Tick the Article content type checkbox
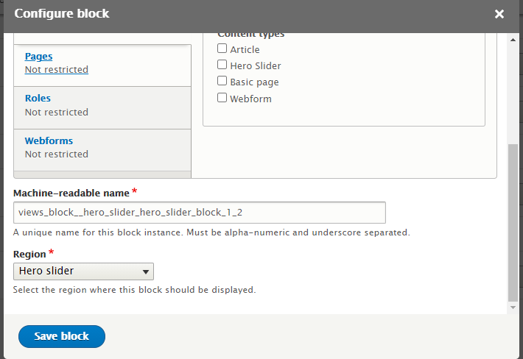The height and width of the screenshot is (359, 523). point(222,49)
